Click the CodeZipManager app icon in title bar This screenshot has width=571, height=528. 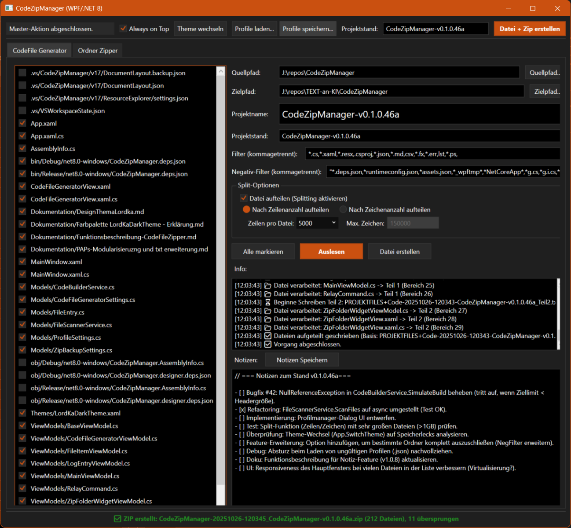[x=9, y=8]
